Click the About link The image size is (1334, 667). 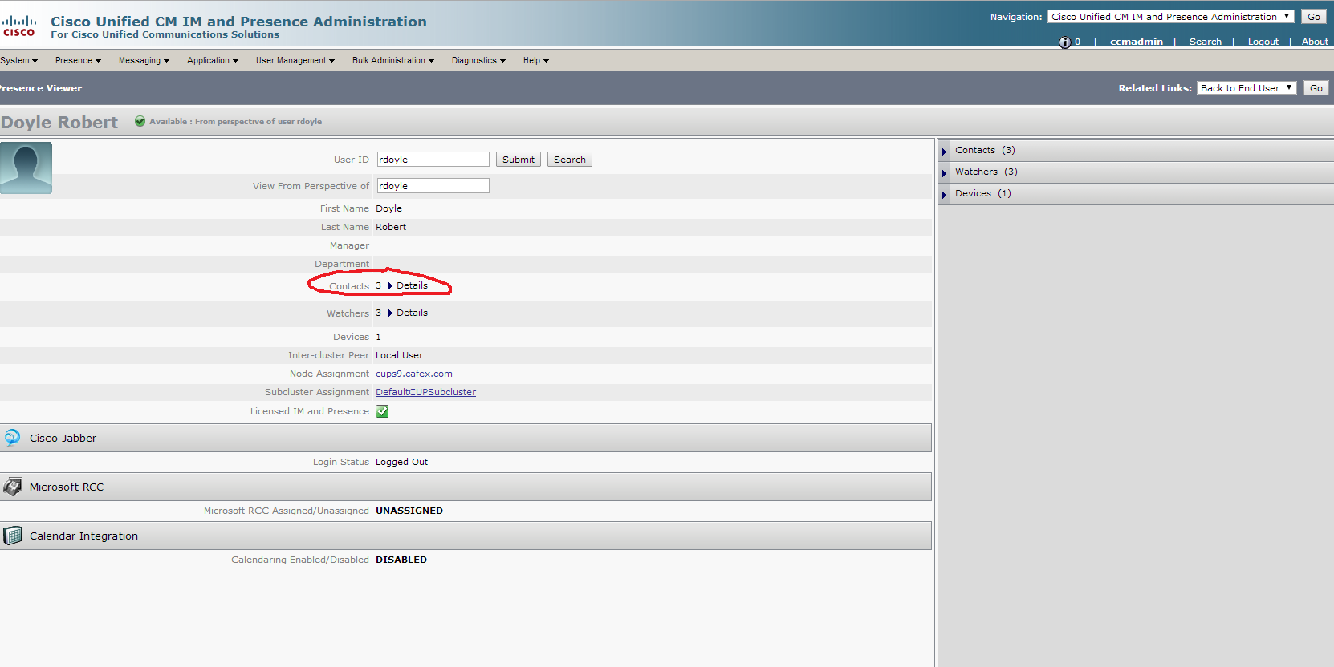click(x=1315, y=42)
